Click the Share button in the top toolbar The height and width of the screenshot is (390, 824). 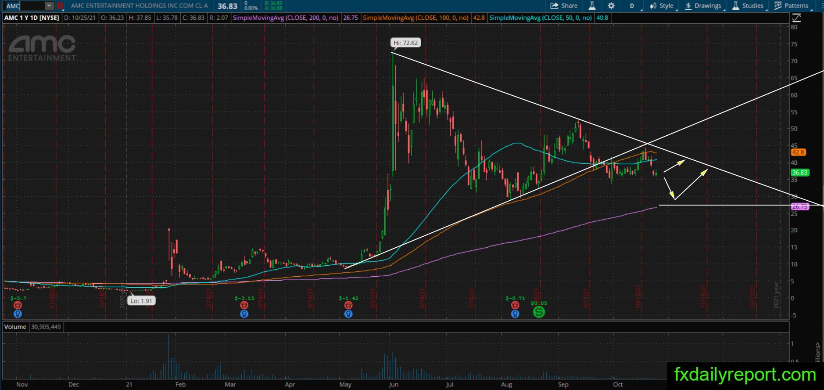click(564, 6)
